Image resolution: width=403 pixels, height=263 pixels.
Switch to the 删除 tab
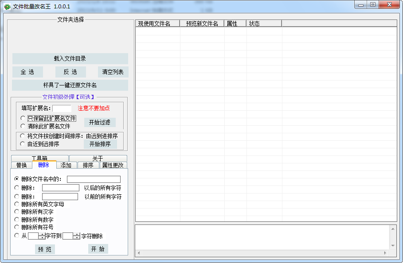[x=44, y=165]
